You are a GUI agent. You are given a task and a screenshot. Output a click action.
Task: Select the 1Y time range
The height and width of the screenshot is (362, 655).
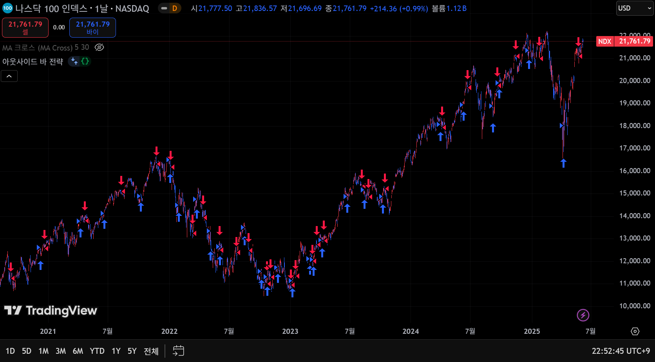tap(116, 351)
